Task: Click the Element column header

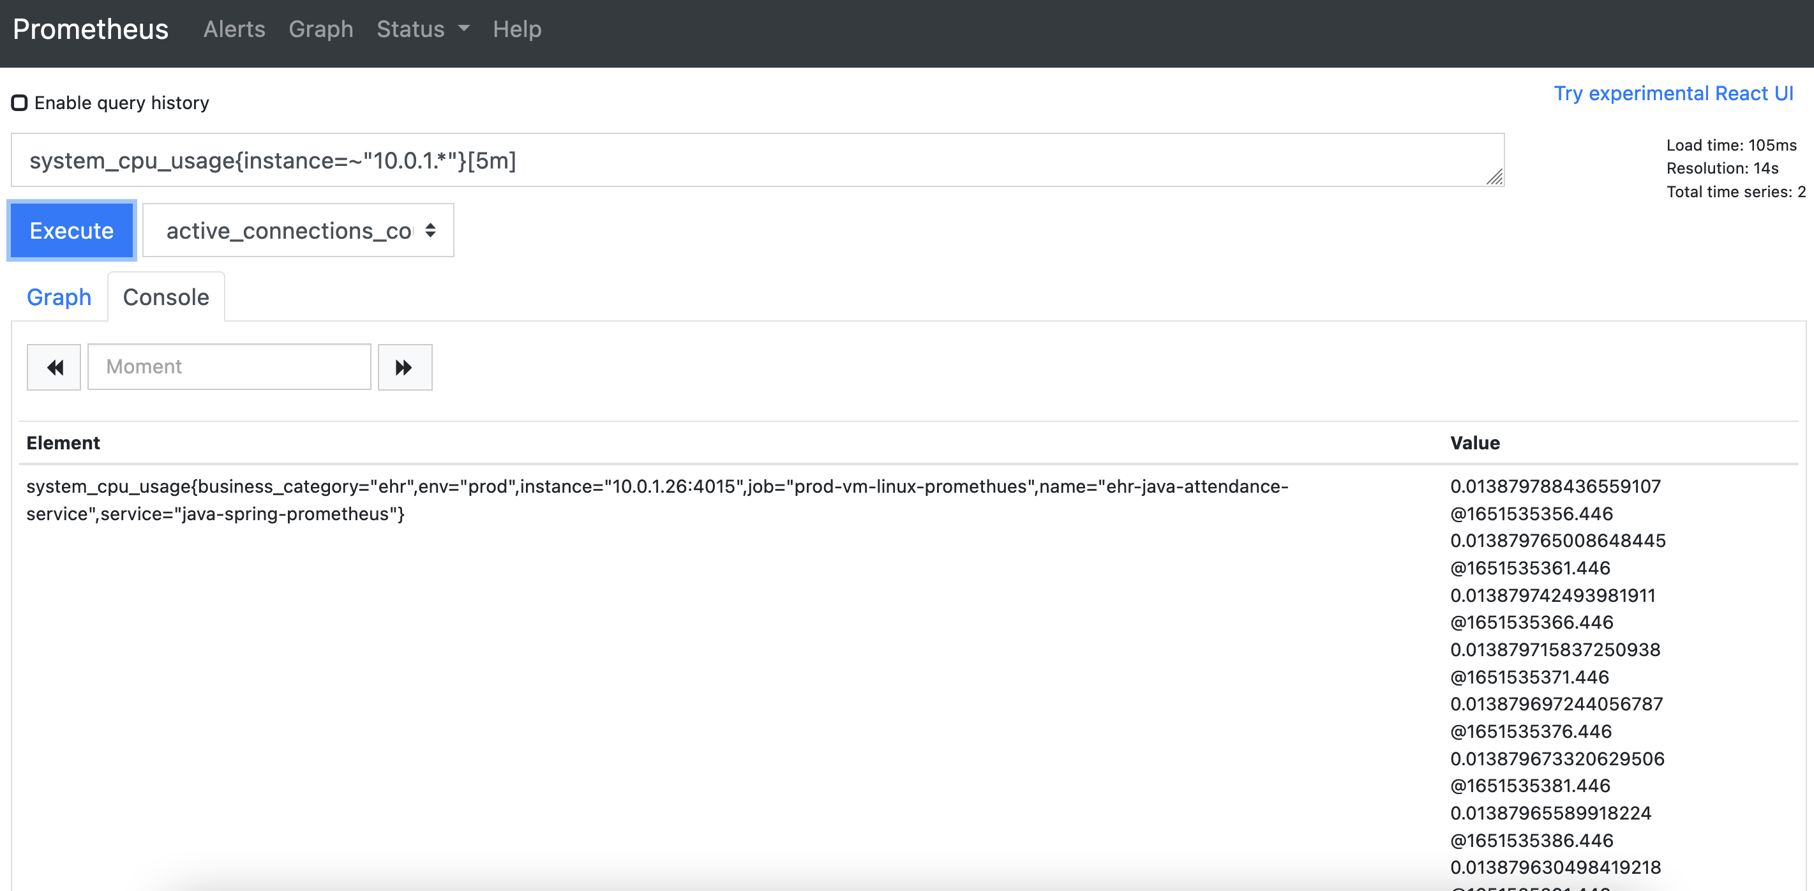Action: pos(63,443)
